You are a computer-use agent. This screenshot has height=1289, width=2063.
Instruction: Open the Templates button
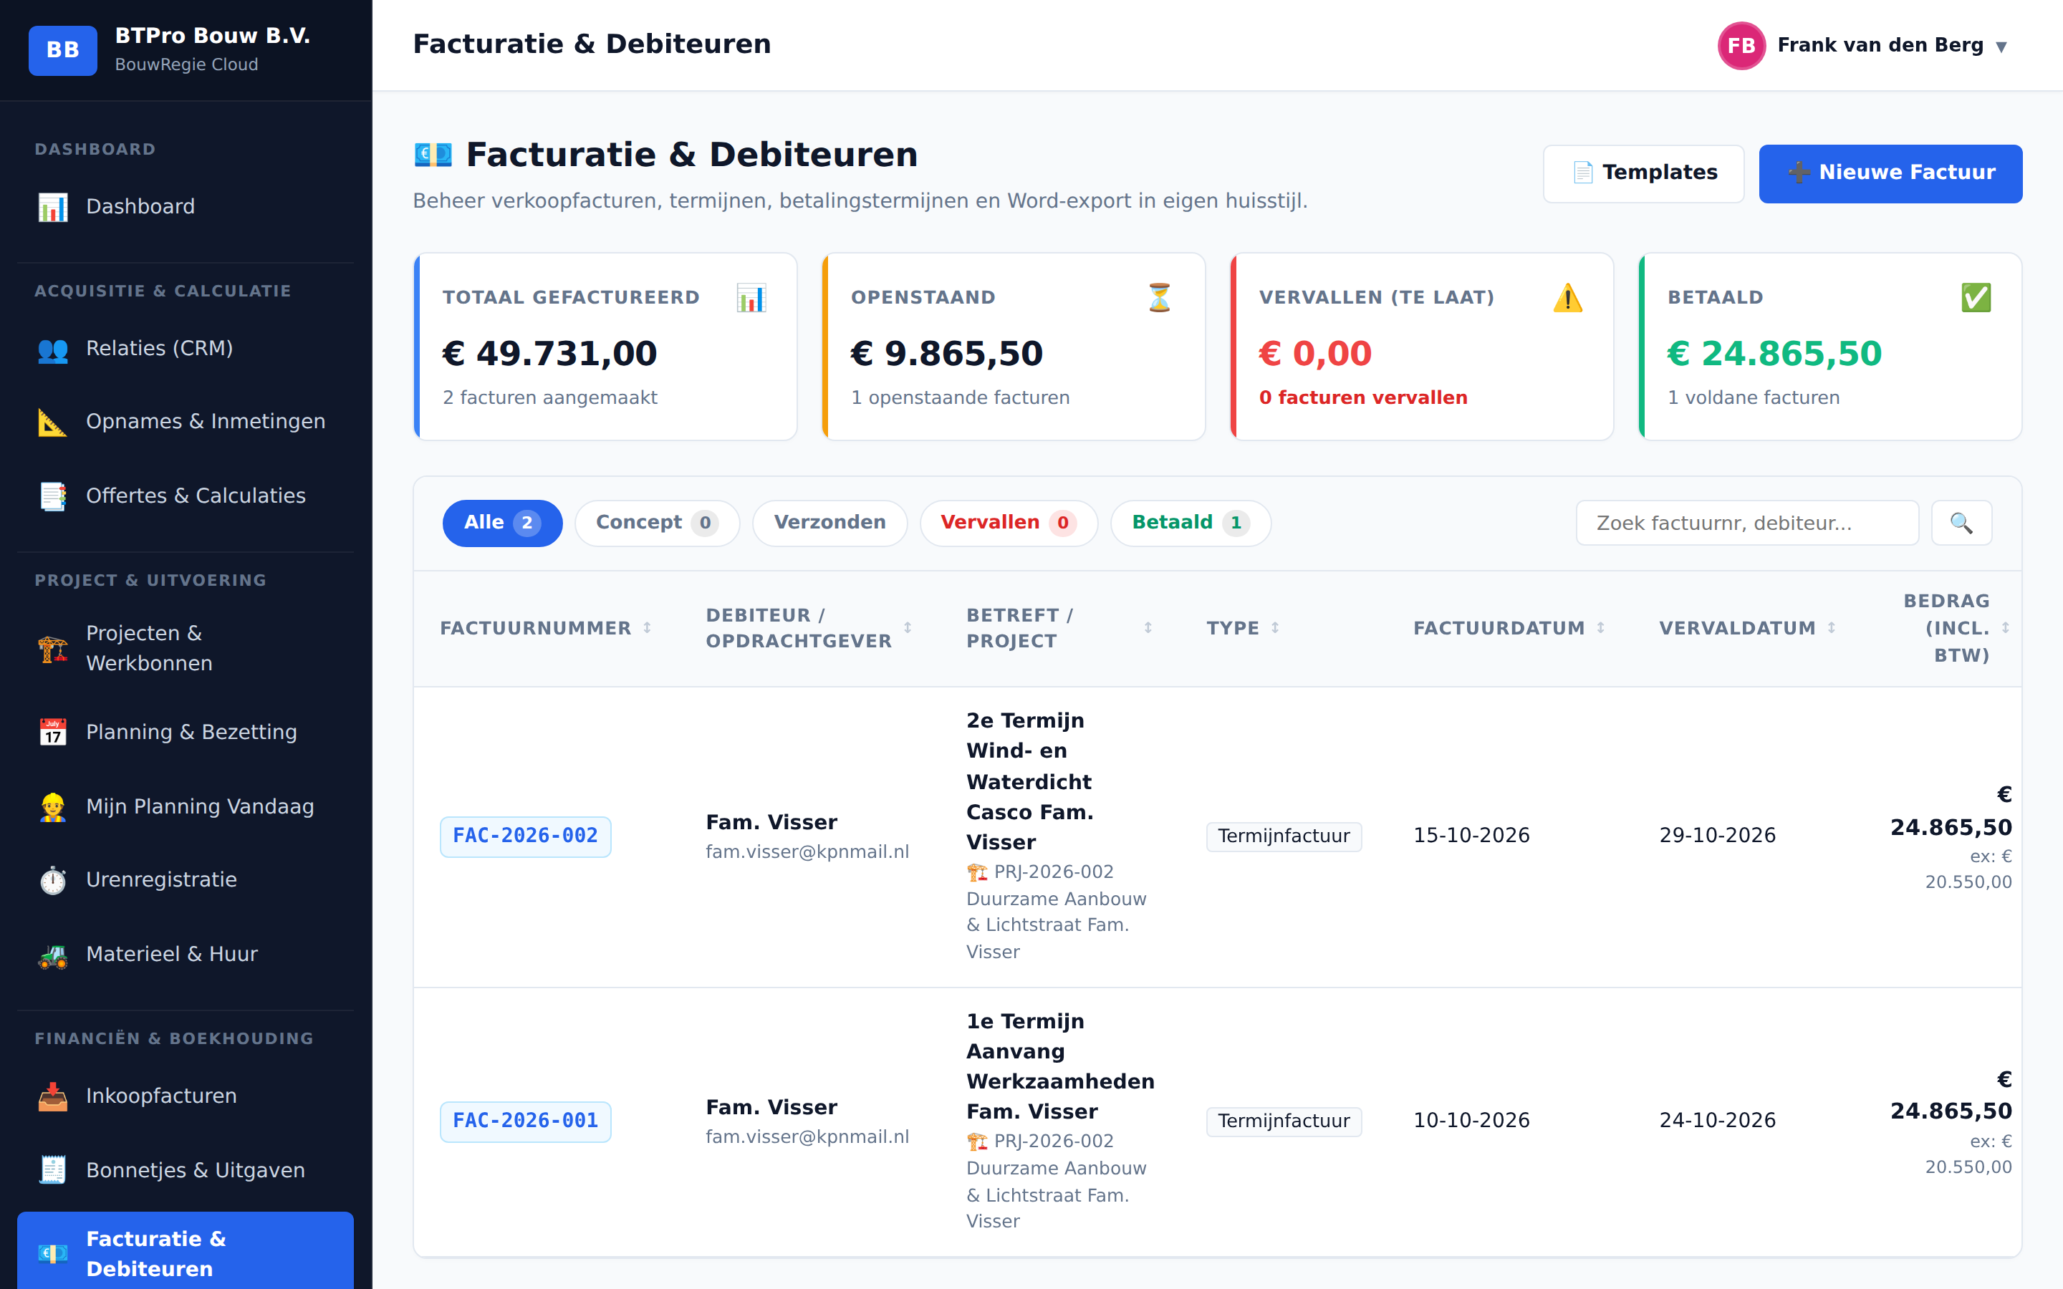tap(1643, 173)
